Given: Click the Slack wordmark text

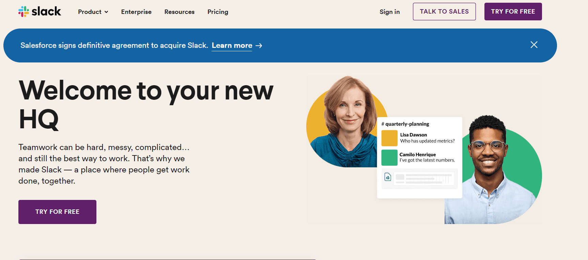Looking at the screenshot, I should pyautogui.click(x=46, y=12).
